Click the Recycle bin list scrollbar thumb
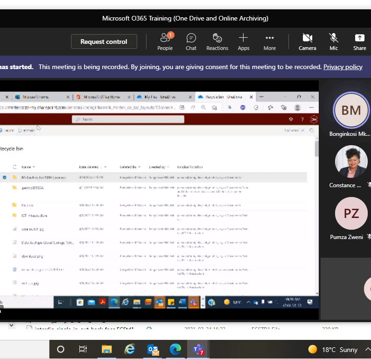Image resolution: width=371 pixels, height=359 pixels. coord(317,148)
